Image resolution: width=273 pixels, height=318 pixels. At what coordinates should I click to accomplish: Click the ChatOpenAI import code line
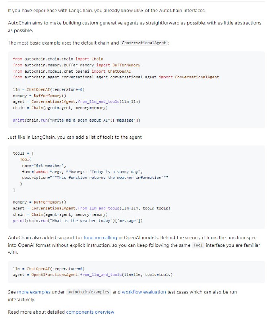[x=72, y=71]
